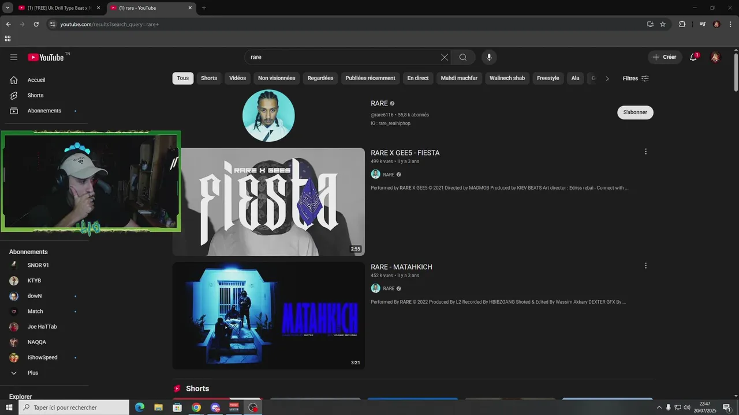
Task: Select the Vidéos filter chip
Action: pyautogui.click(x=237, y=78)
